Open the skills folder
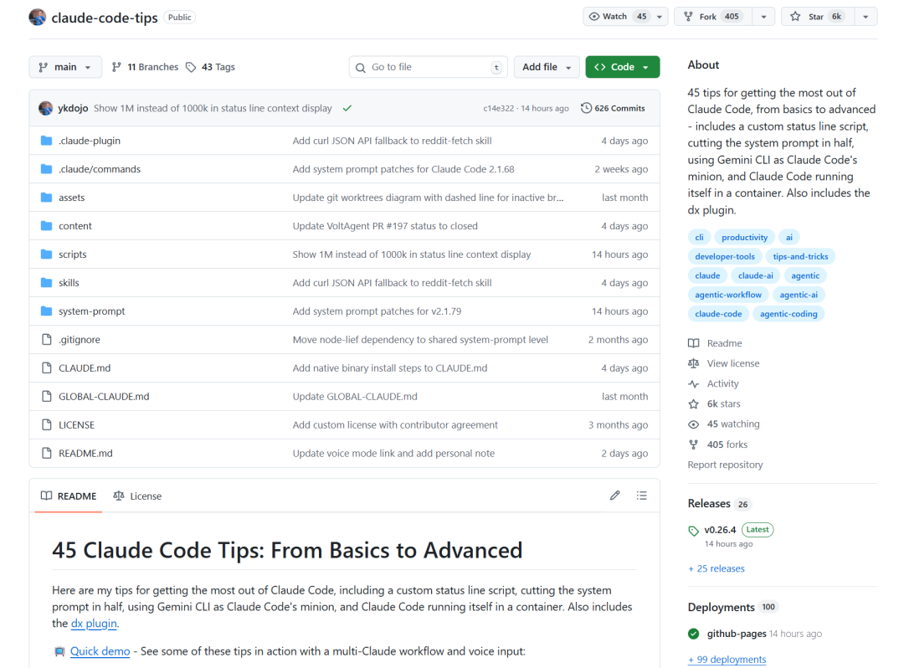The height and width of the screenshot is (668, 904). click(x=69, y=283)
